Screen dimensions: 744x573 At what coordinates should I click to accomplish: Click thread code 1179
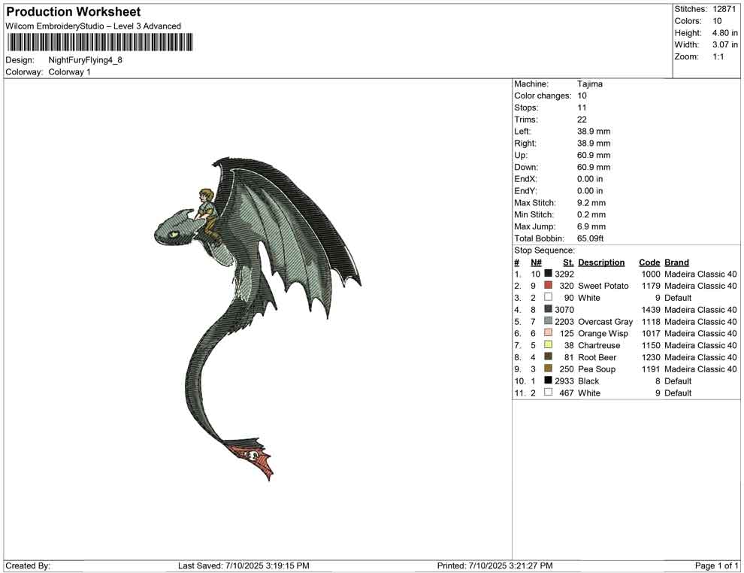click(x=651, y=286)
